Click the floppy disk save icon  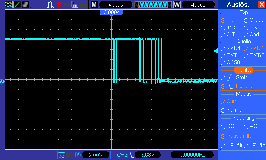[75, 5]
